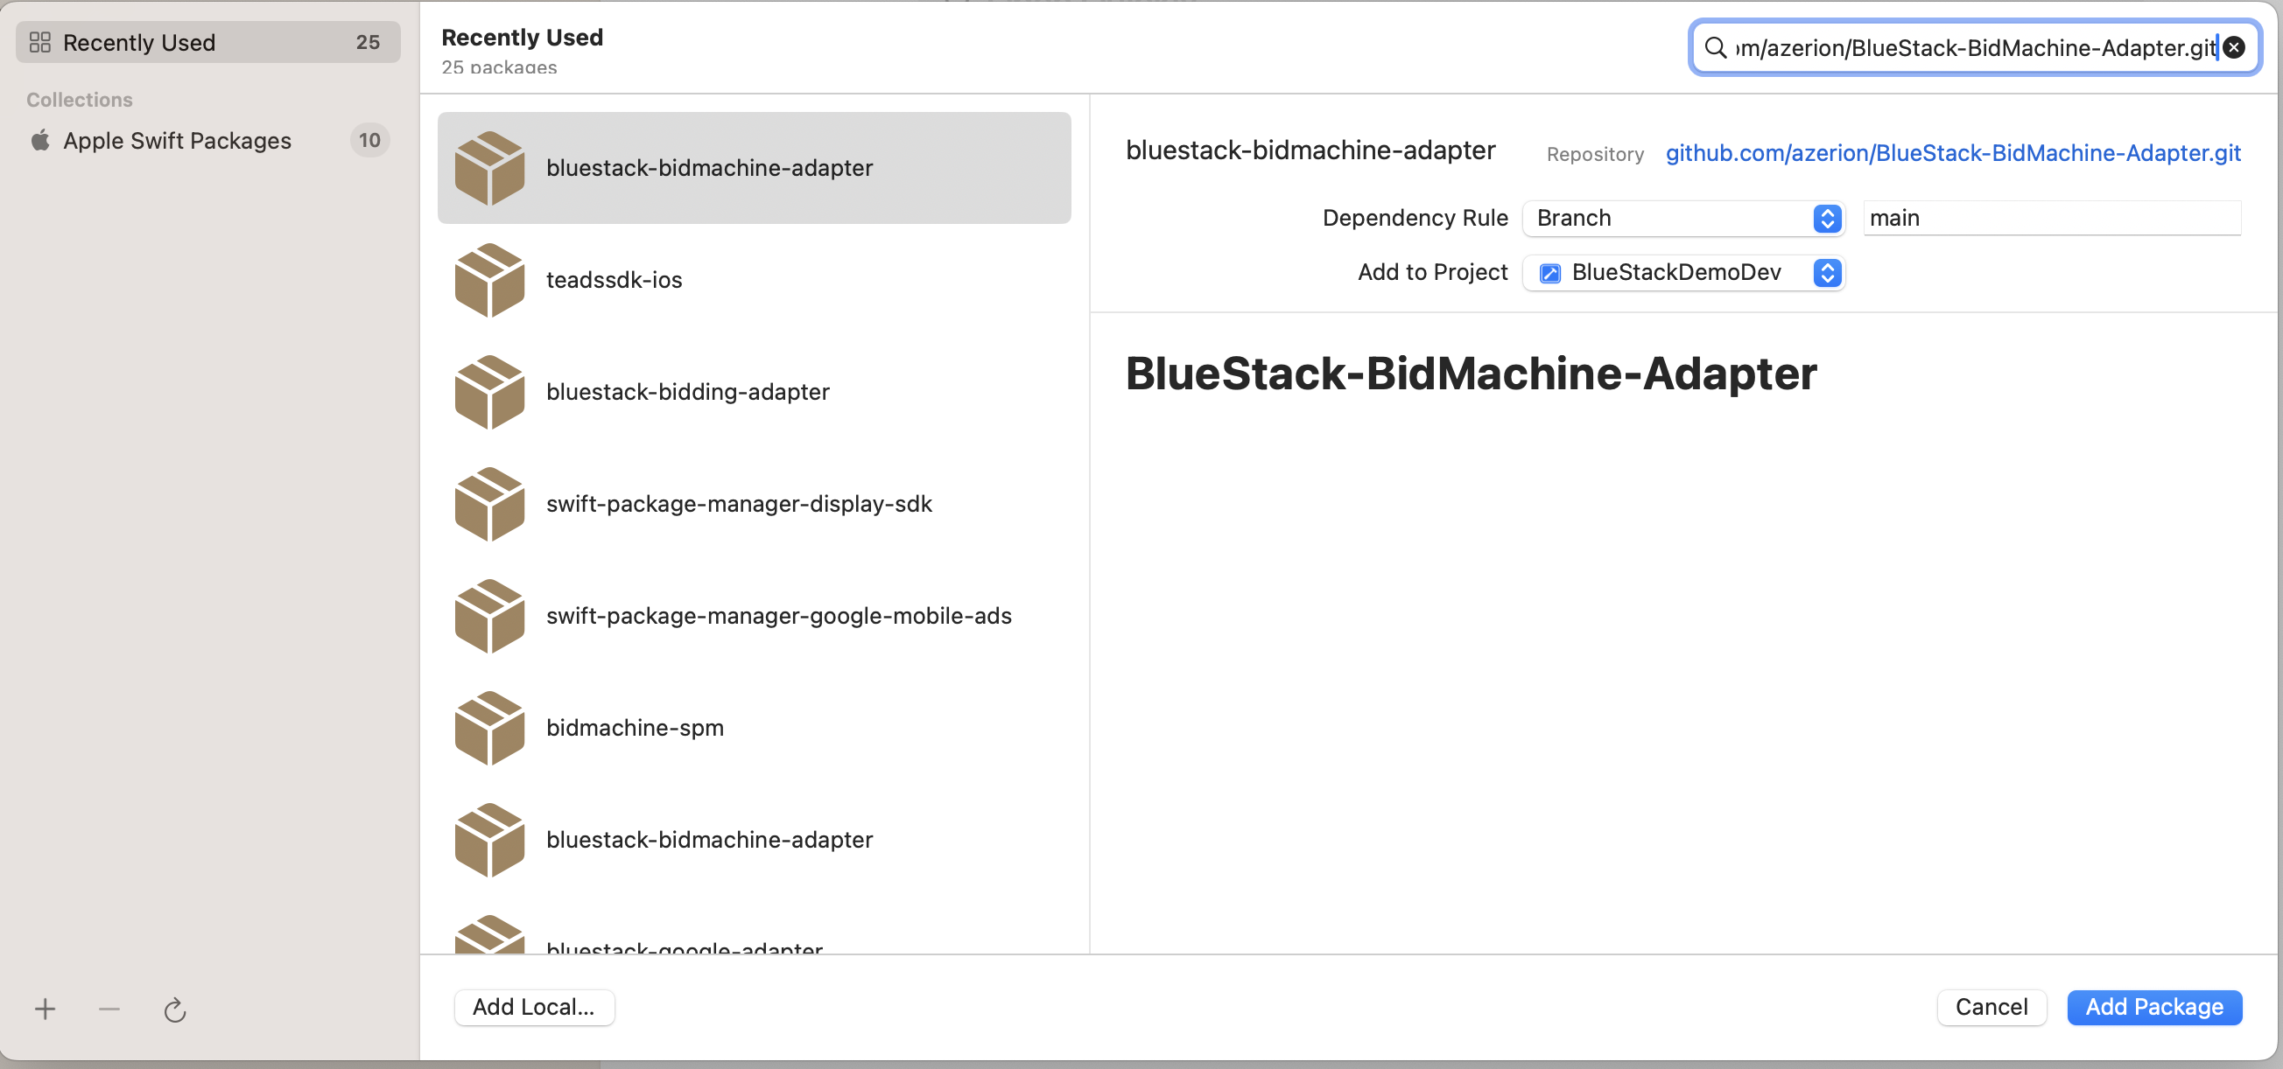The image size is (2283, 1069).
Task: Click the Recently Used grid icon
Action: 40,42
